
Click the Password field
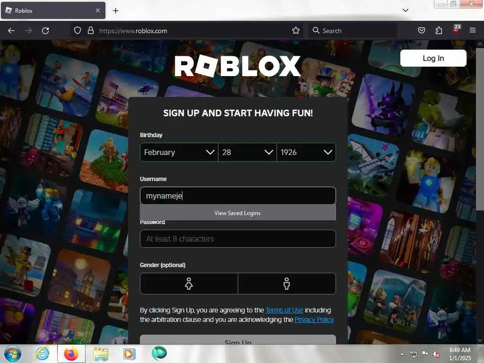click(238, 239)
